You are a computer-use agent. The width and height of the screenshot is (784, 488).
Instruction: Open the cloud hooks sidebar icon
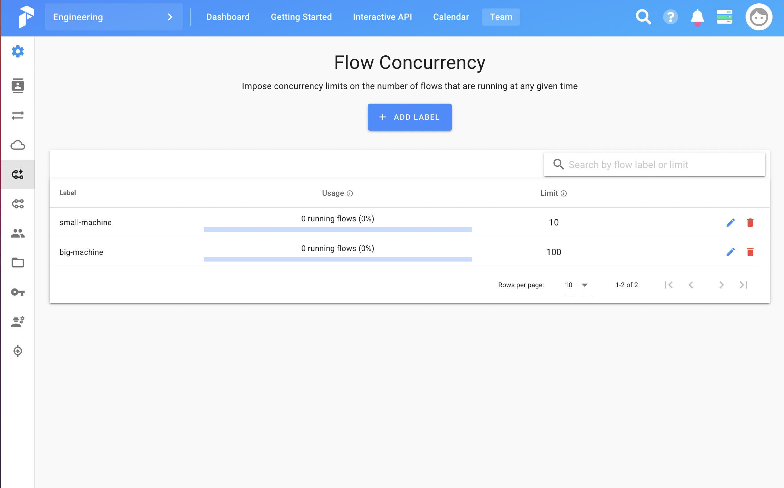[18, 145]
